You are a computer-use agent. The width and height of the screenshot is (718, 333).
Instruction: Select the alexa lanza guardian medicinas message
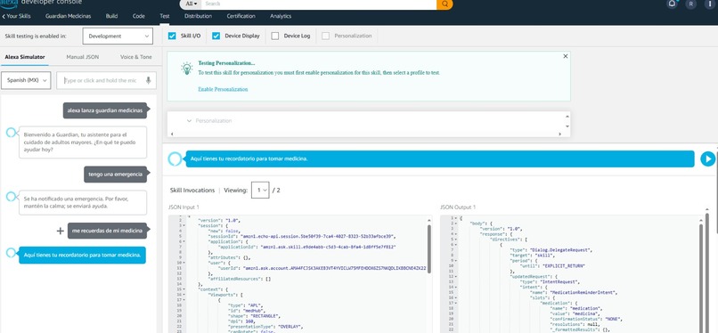pos(105,110)
